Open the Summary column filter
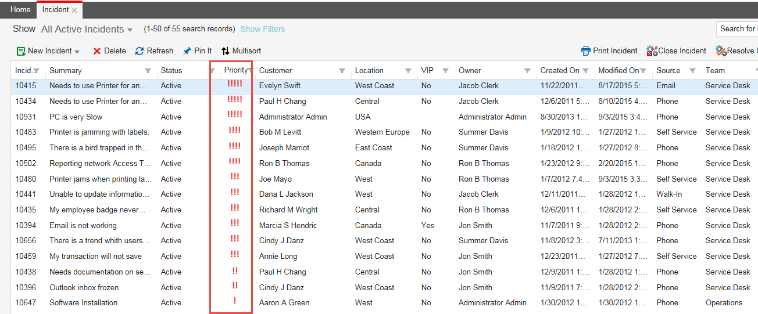The image size is (758, 314). click(148, 71)
